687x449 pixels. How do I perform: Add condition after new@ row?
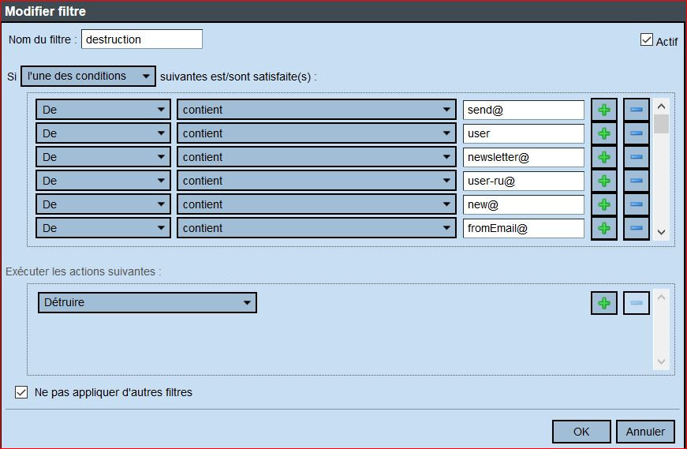pyautogui.click(x=603, y=204)
